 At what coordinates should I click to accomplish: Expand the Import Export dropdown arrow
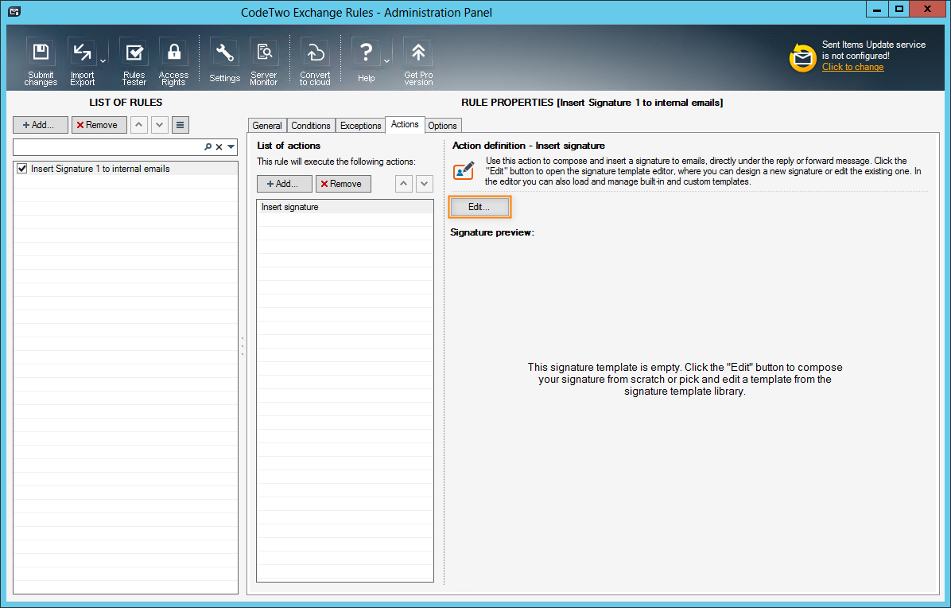(x=103, y=61)
